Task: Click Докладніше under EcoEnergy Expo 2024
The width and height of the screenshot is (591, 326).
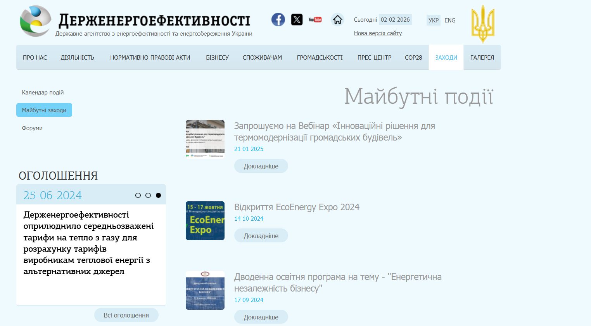Action: [x=261, y=236]
